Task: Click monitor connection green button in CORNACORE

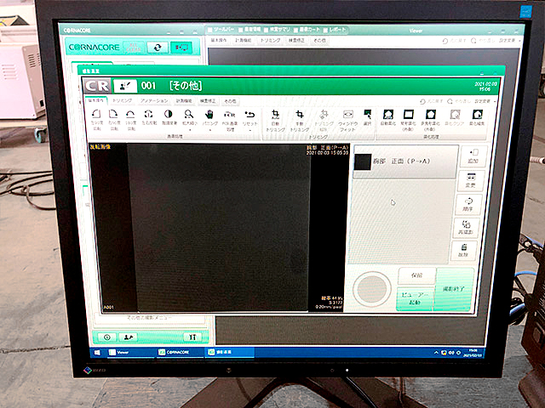Action: point(181,48)
